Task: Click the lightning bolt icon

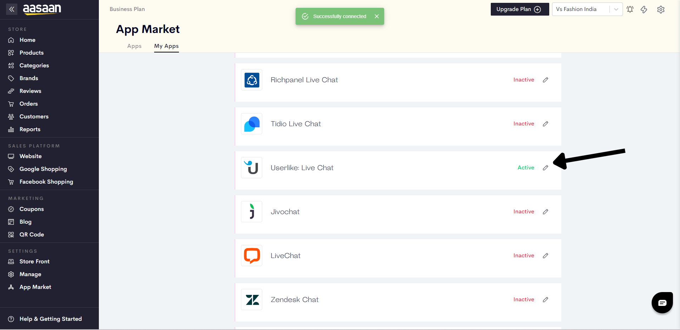Action: tap(644, 10)
